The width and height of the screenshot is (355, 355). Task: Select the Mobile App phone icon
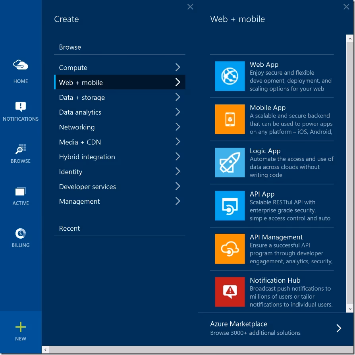click(x=230, y=119)
